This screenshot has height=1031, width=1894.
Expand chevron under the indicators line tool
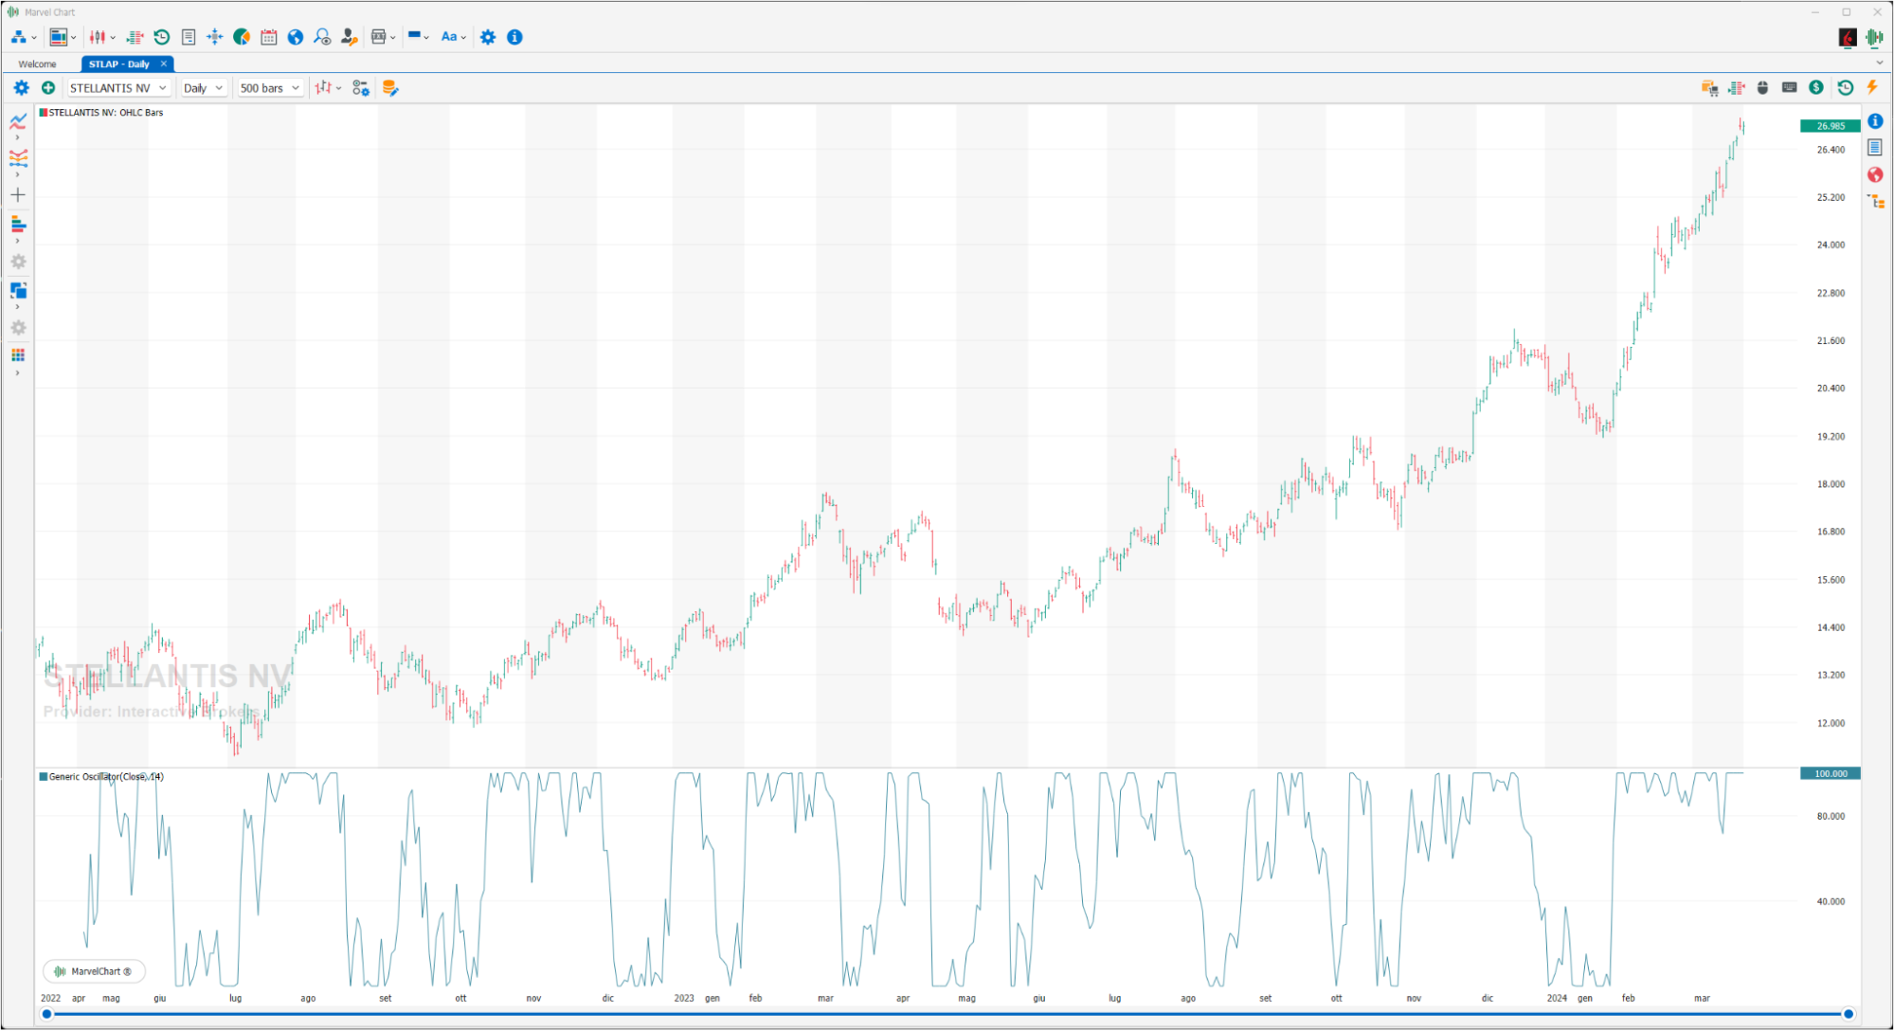click(x=17, y=137)
